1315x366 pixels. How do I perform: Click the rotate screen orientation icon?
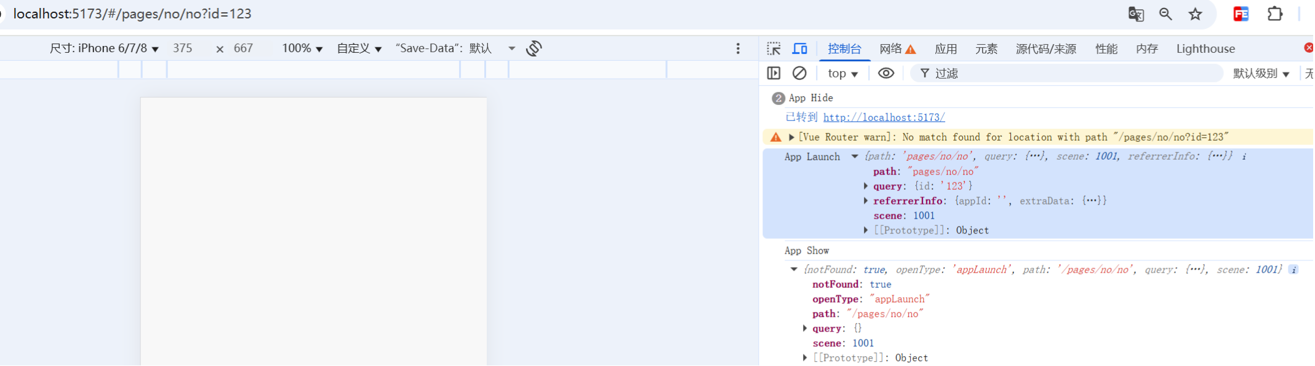(534, 49)
